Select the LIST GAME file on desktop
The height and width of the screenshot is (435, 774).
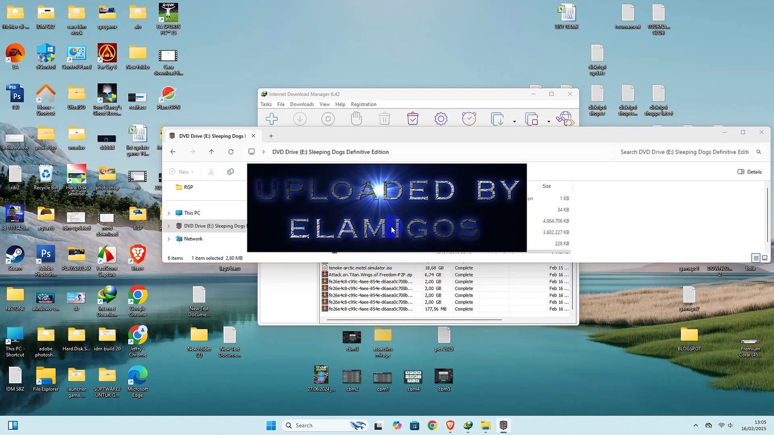click(x=567, y=17)
